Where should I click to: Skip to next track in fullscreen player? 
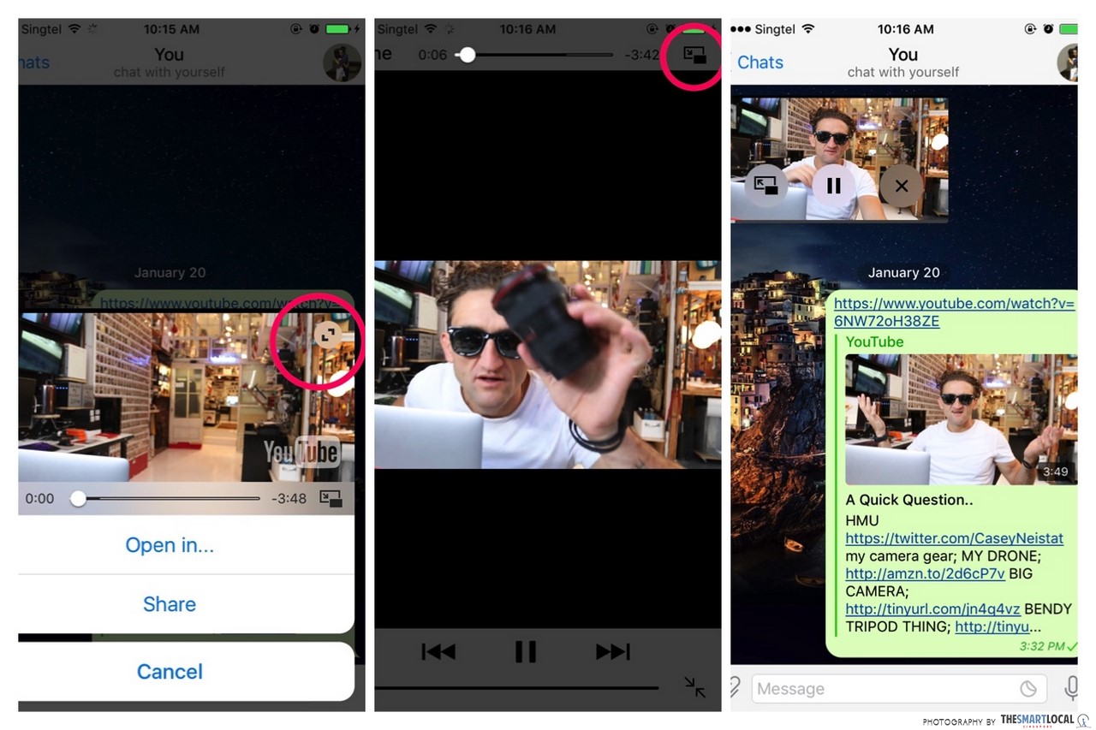click(612, 651)
